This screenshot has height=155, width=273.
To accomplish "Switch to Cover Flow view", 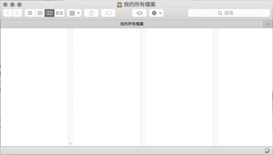I will pos(60,13).
